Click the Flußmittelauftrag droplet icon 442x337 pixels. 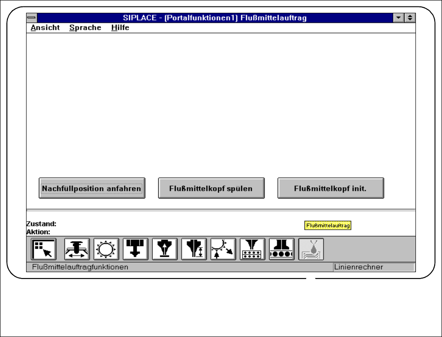pyautogui.click(x=311, y=249)
